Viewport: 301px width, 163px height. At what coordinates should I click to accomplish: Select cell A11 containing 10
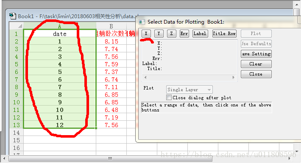click(60, 110)
